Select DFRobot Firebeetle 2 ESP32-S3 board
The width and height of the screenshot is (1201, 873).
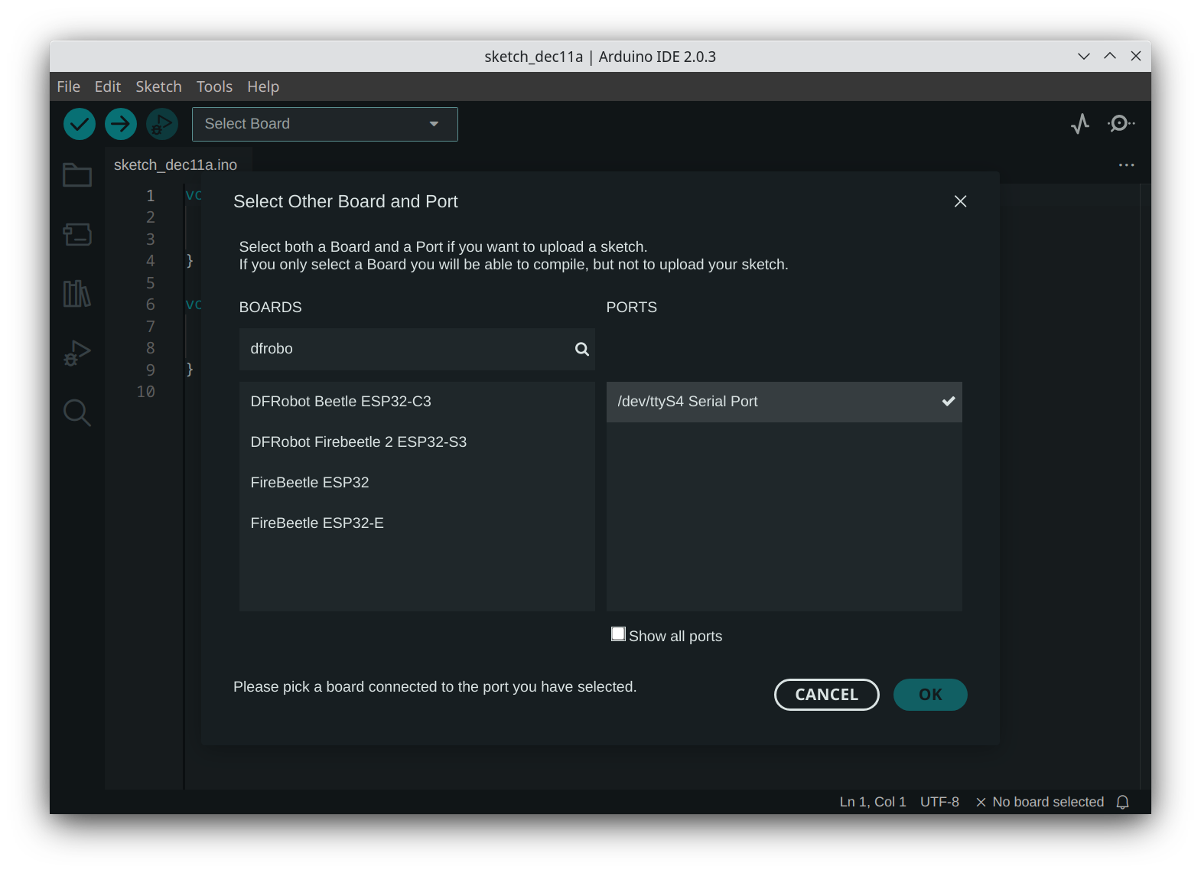417,442
